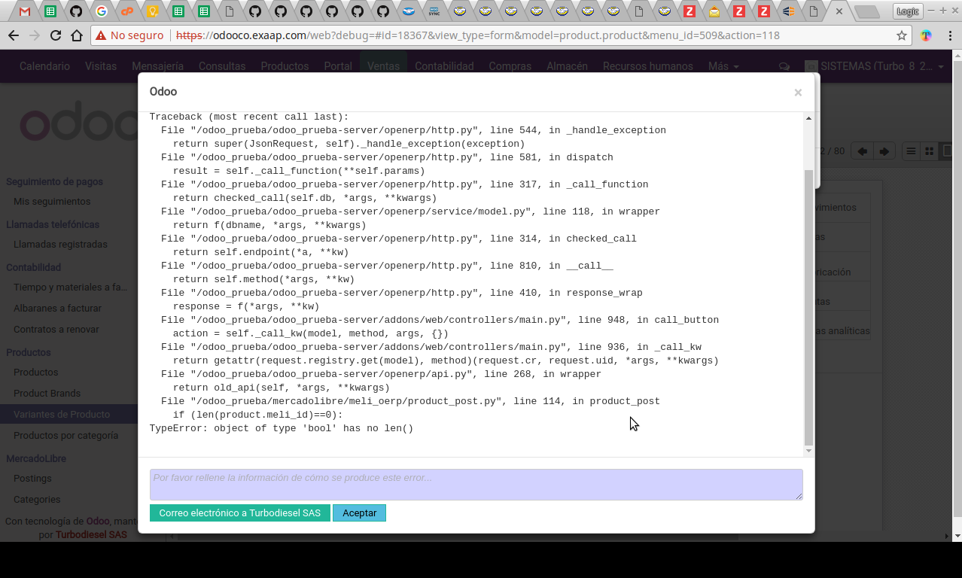Screen dimensions: 962x578
Task: Click Correo electrónico a Turbodiesel SAS
Action: (x=239, y=513)
